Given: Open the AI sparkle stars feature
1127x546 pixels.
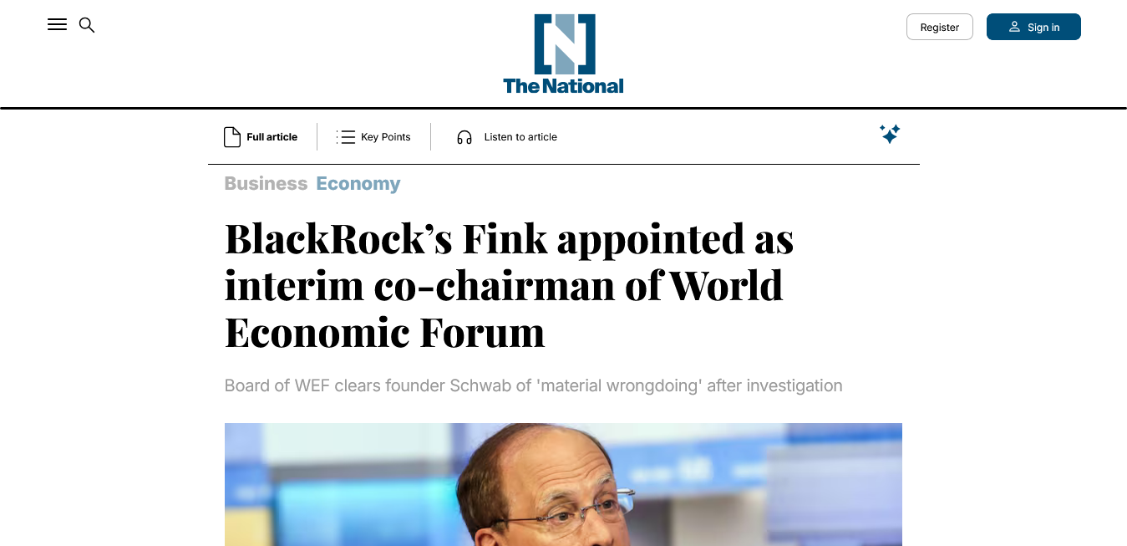Looking at the screenshot, I should click(x=890, y=134).
